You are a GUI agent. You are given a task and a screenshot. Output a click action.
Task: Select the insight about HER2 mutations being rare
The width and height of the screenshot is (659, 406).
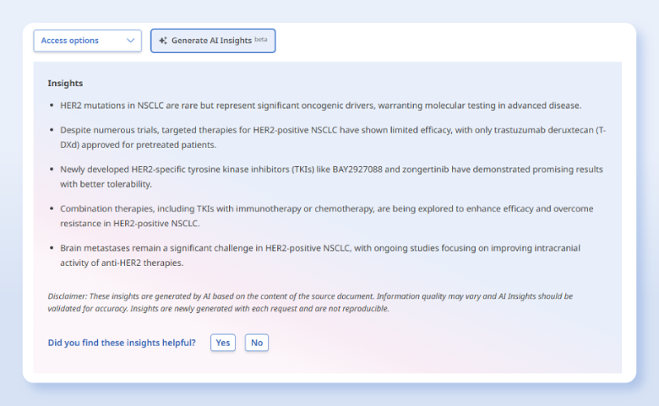click(321, 106)
